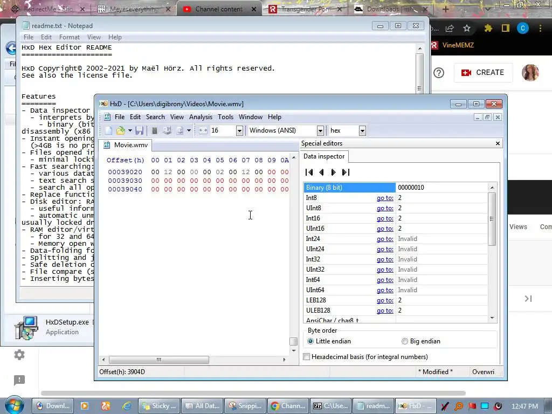This screenshot has width=552, height=414.
Task: Click go to link for Int8 row
Action: pyautogui.click(x=385, y=198)
